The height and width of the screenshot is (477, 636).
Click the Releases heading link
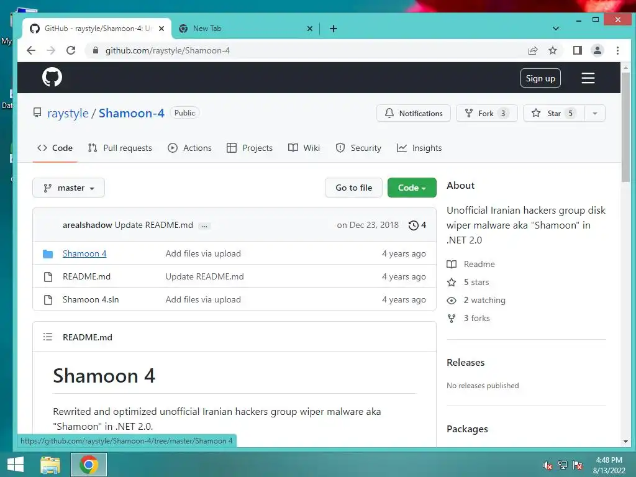tap(465, 362)
